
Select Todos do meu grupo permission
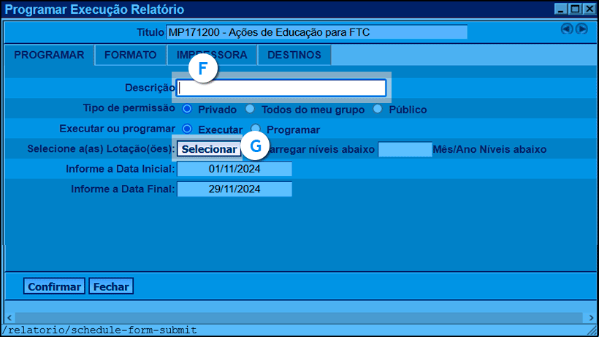(x=250, y=109)
